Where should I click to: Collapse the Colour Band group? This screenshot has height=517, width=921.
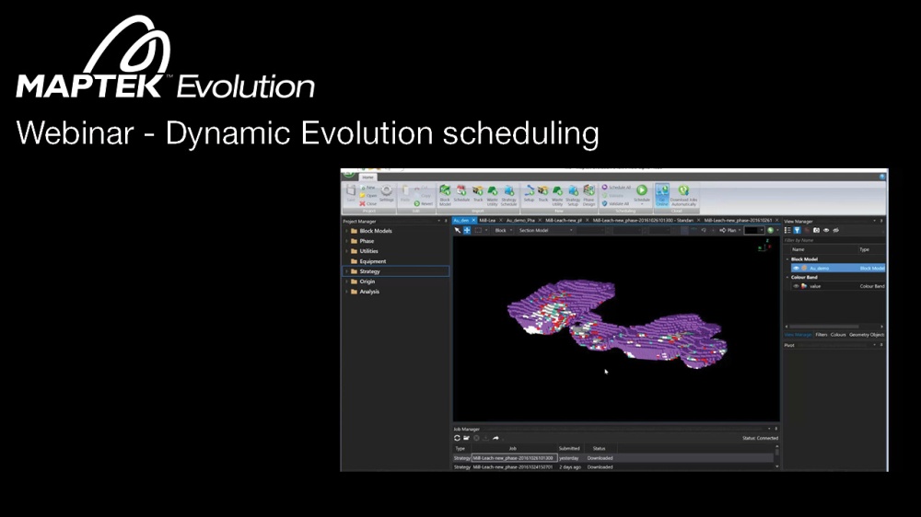click(787, 277)
